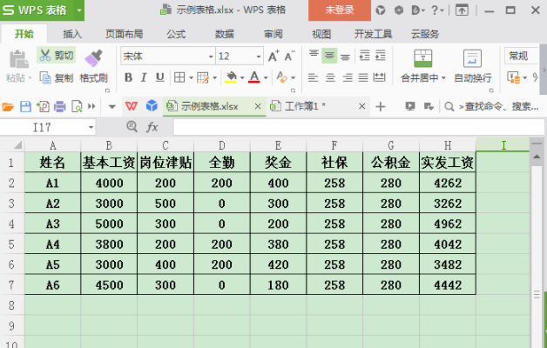Expand the font size dropdown showing 12
Image resolution: width=547 pixels, height=348 pixels.
[257, 56]
